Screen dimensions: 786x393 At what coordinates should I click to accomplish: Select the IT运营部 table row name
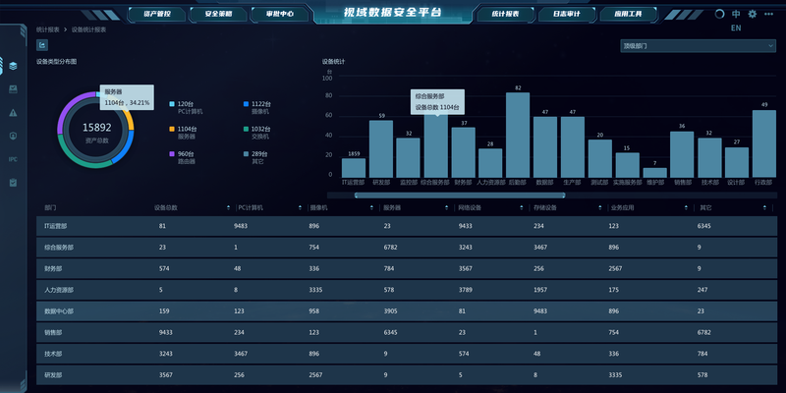[55, 226]
